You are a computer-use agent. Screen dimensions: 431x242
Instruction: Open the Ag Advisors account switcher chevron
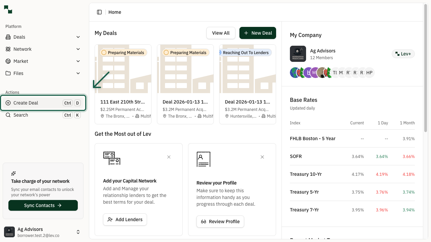pyautogui.click(x=78, y=232)
